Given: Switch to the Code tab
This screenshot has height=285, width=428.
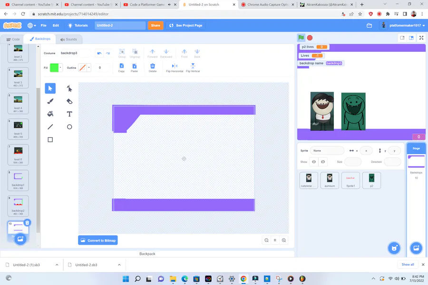Looking at the screenshot, I should coord(13,39).
